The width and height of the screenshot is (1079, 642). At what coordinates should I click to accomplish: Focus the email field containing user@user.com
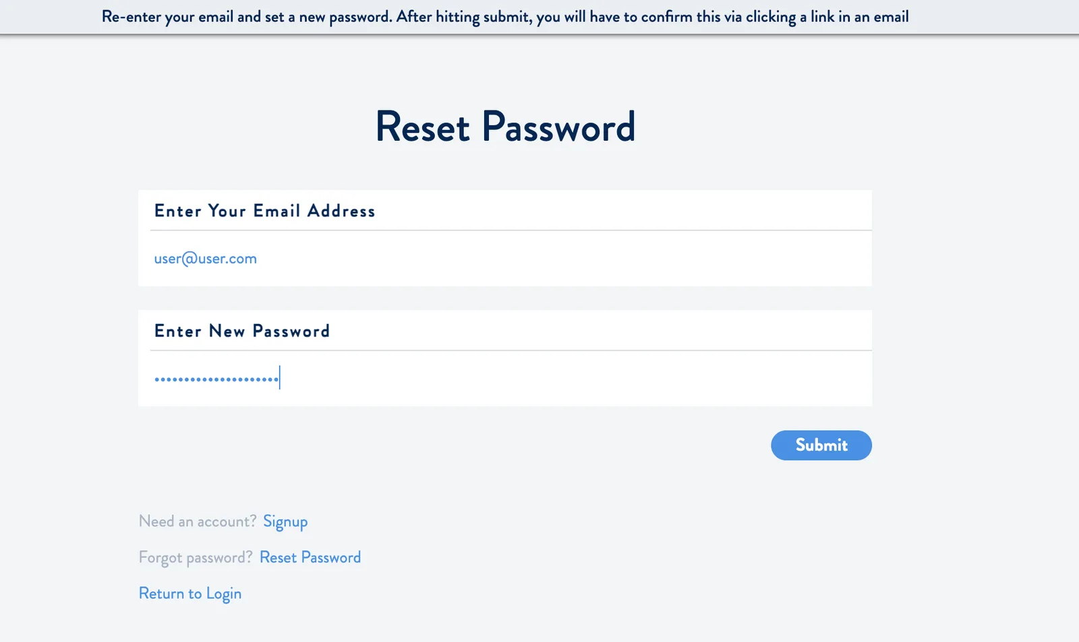point(505,259)
